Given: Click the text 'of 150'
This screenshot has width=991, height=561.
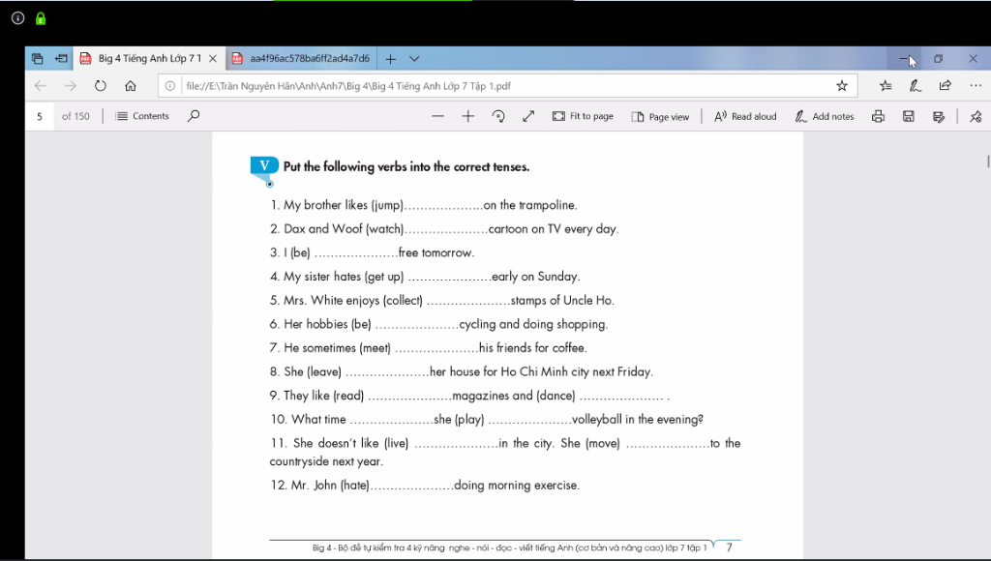Looking at the screenshot, I should click(75, 116).
